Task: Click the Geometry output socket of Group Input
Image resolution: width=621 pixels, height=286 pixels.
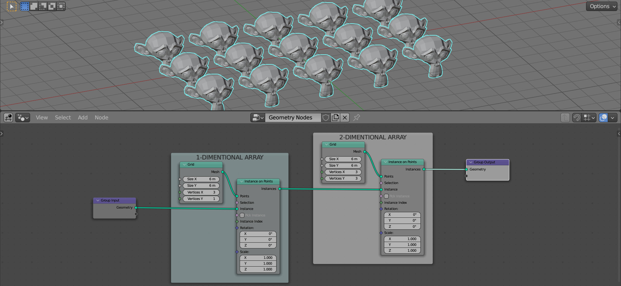Action: tap(136, 208)
